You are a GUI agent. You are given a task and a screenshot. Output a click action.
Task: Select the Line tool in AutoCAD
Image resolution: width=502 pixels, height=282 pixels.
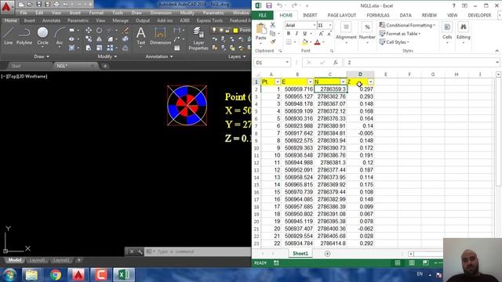tap(8, 35)
